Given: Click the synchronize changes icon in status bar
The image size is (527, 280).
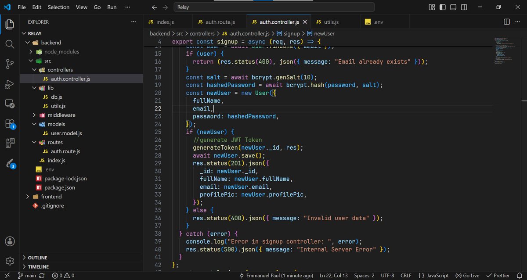Looking at the screenshot, I should coord(42,276).
